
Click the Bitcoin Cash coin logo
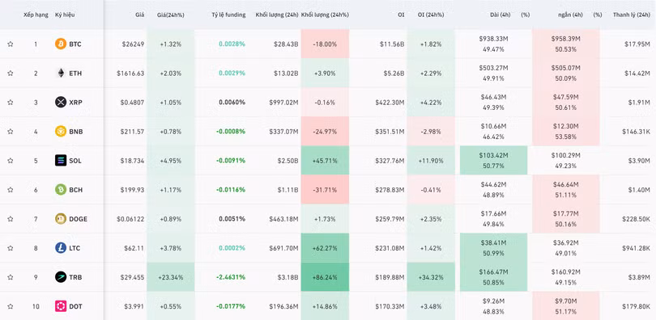[x=61, y=190]
